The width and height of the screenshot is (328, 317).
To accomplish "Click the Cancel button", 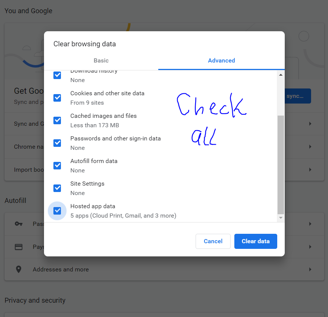I will point(213,241).
